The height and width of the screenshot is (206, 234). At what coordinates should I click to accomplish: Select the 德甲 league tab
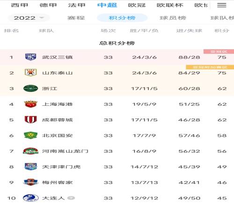click(x=48, y=5)
